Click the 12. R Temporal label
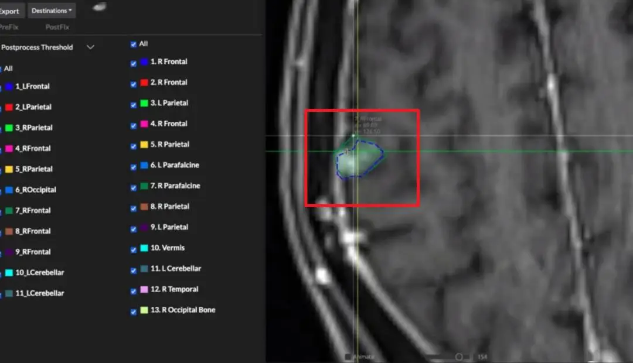This screenshot has width=633, height=363. point(175,289)
